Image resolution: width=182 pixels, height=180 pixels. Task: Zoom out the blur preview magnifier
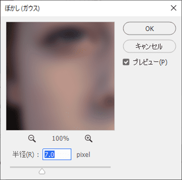click(x=32, y=138)
